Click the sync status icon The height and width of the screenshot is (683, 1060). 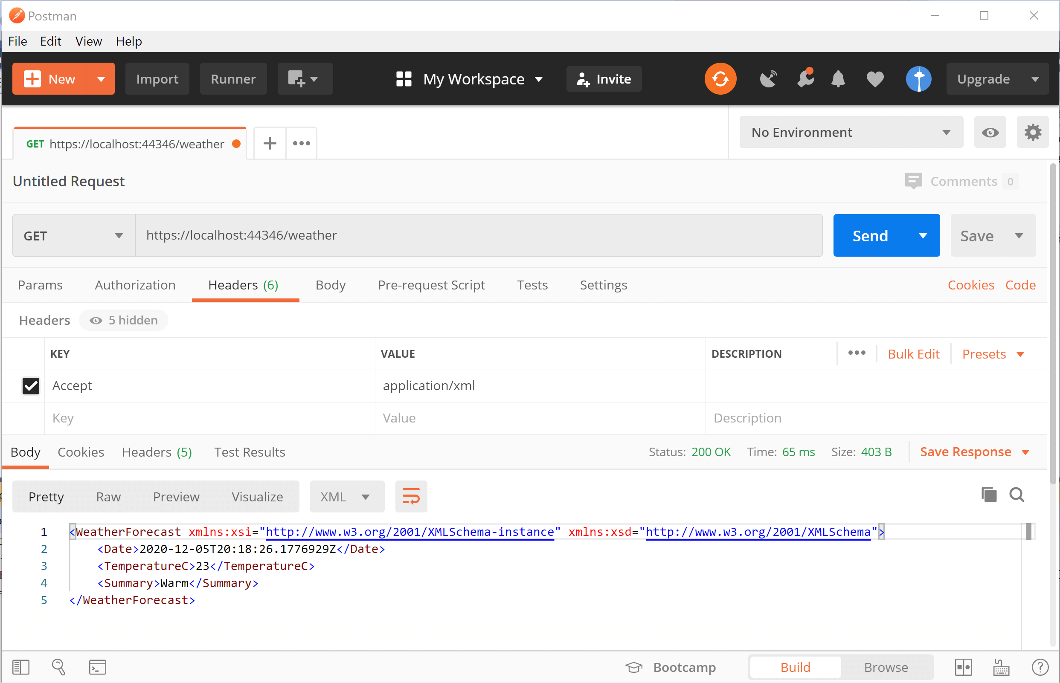[x=720, y=78]
